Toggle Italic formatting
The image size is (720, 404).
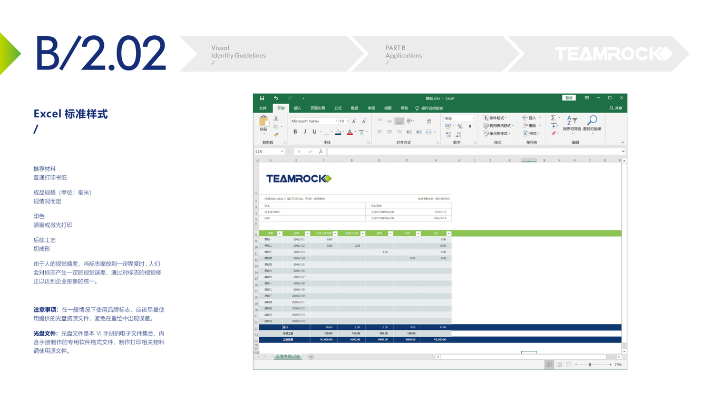[305, 132]
